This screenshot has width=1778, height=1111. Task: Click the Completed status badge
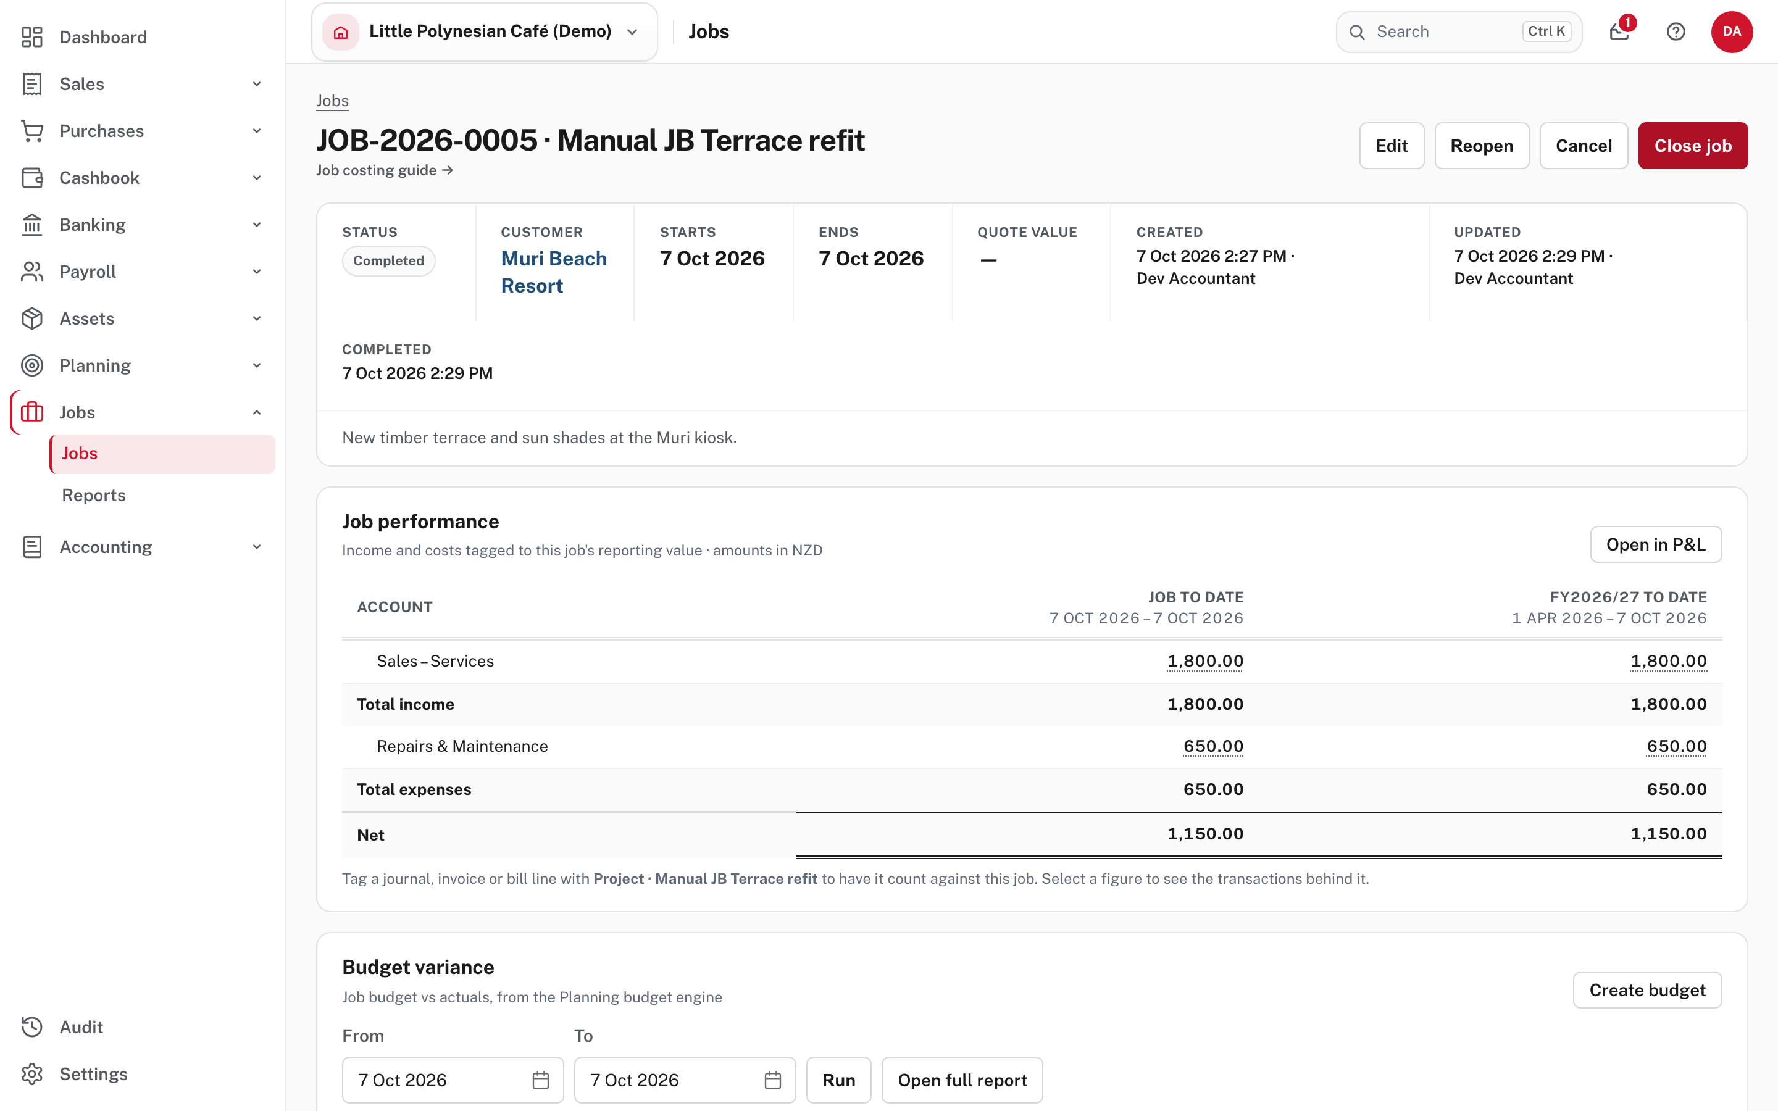point(389,261)
